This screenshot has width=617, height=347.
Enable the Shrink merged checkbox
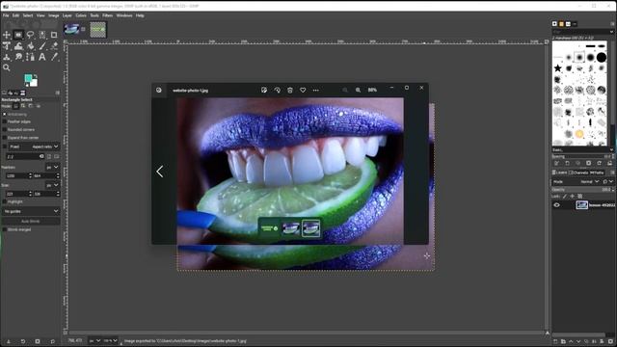click(5, 229)
